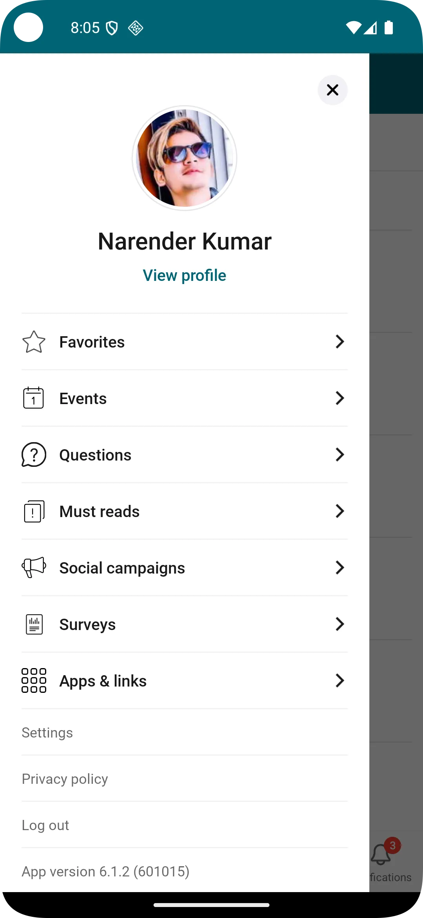Tap the Social campaigns megaphone icon
423x918 pixels.
click(34, 568)
